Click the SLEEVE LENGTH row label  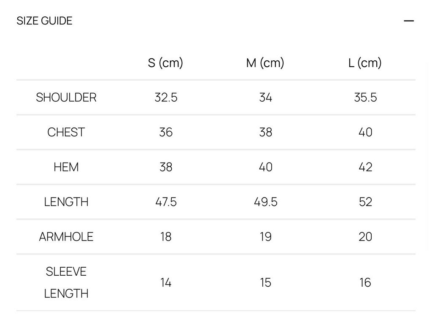(66, 282)
